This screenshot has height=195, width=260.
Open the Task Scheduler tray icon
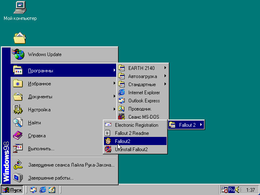coord(225,190)
